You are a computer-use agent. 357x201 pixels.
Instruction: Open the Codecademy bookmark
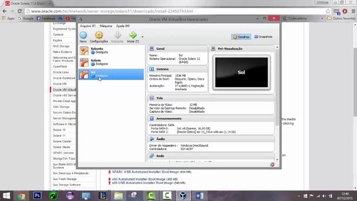(295, 18)
